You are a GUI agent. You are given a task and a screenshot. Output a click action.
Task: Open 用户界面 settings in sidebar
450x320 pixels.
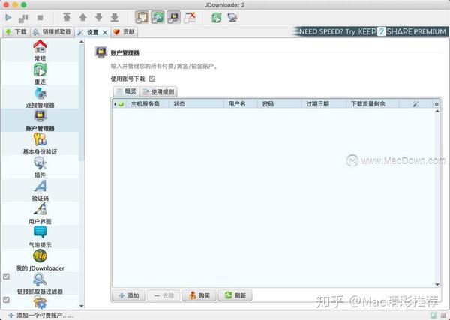pos(40,214)
